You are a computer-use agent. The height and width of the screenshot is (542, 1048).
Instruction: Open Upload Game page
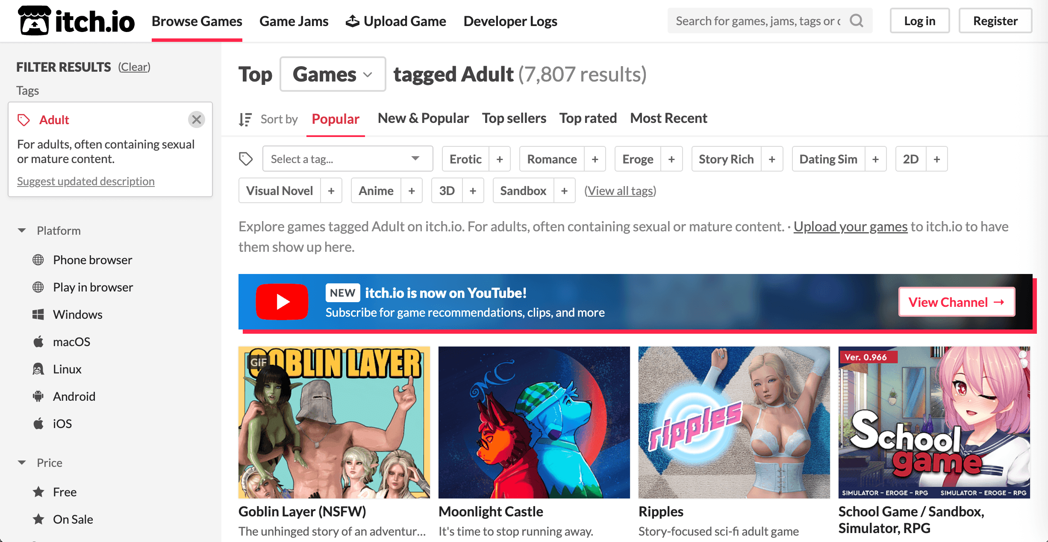396,21
